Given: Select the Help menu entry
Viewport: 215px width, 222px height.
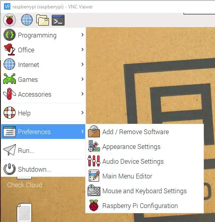Looking at the screenshot, I should pyautogui.click(x=43, y=113).
